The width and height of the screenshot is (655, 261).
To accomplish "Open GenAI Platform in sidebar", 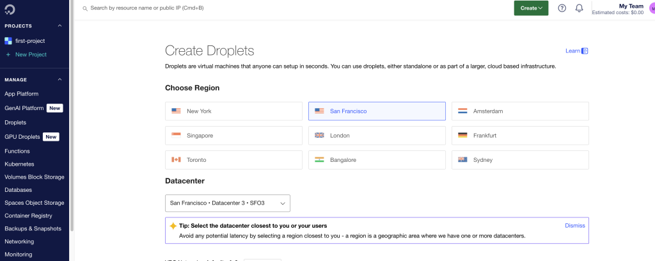I will pos(24,108).
